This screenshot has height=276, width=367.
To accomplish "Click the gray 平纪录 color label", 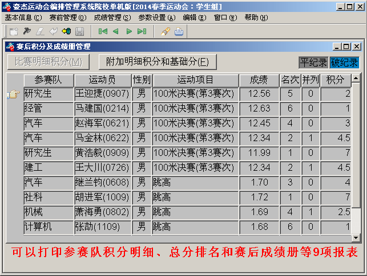I will click(314, 63).
